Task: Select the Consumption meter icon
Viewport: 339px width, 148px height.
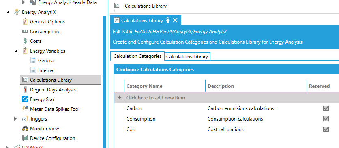Action: point(25,32)
